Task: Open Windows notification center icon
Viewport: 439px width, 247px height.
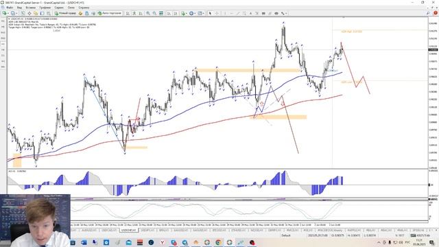Action: [431, 242]
